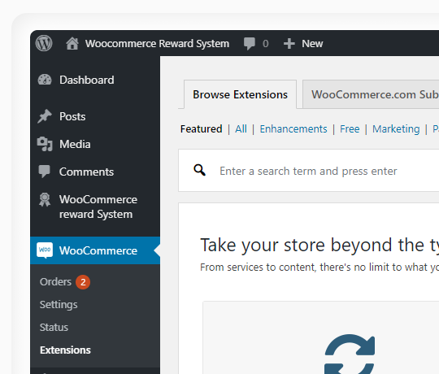Filter extensions by All
Screen dimensions: 439x374
click(241, 129)
